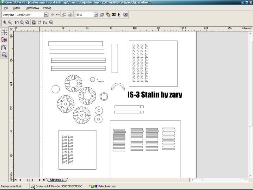This screenshot has height=190, width=253.
Task: Click the minus icon to delete print style
Action: click(x=58, y=15)
